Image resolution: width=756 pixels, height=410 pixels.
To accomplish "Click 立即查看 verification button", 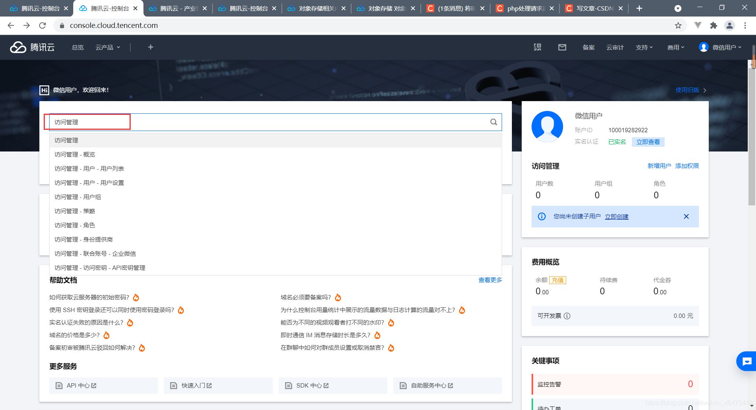I will point(648,142).
